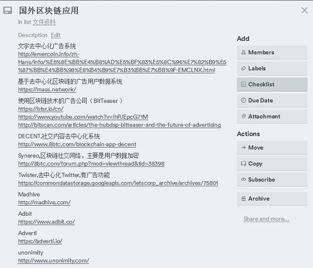Open the YouTube watch link
Image resolution: width=313 pixels, height=268 pixels.
coord(83,117)
